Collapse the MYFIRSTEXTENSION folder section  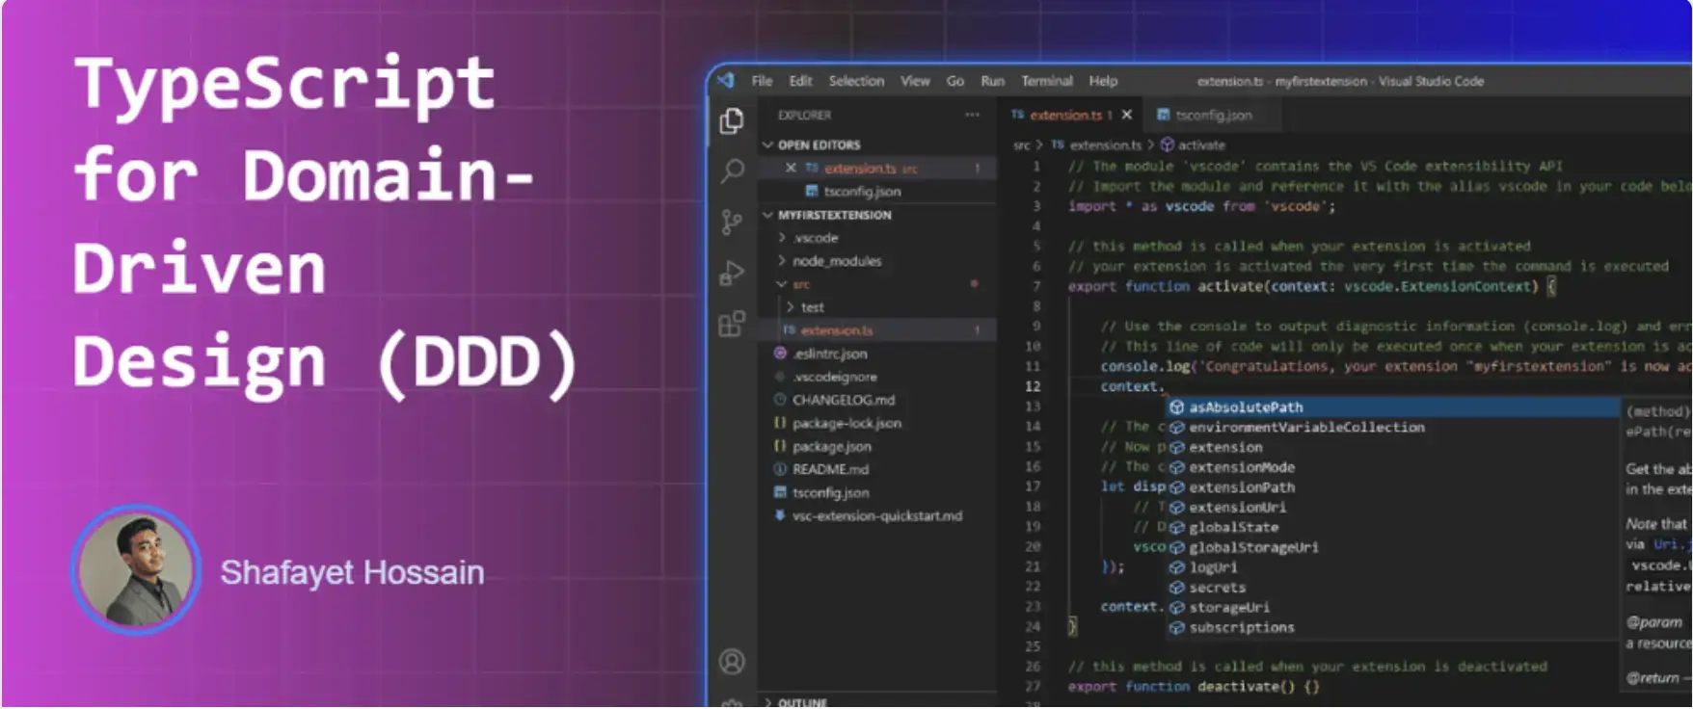[834, 215]
